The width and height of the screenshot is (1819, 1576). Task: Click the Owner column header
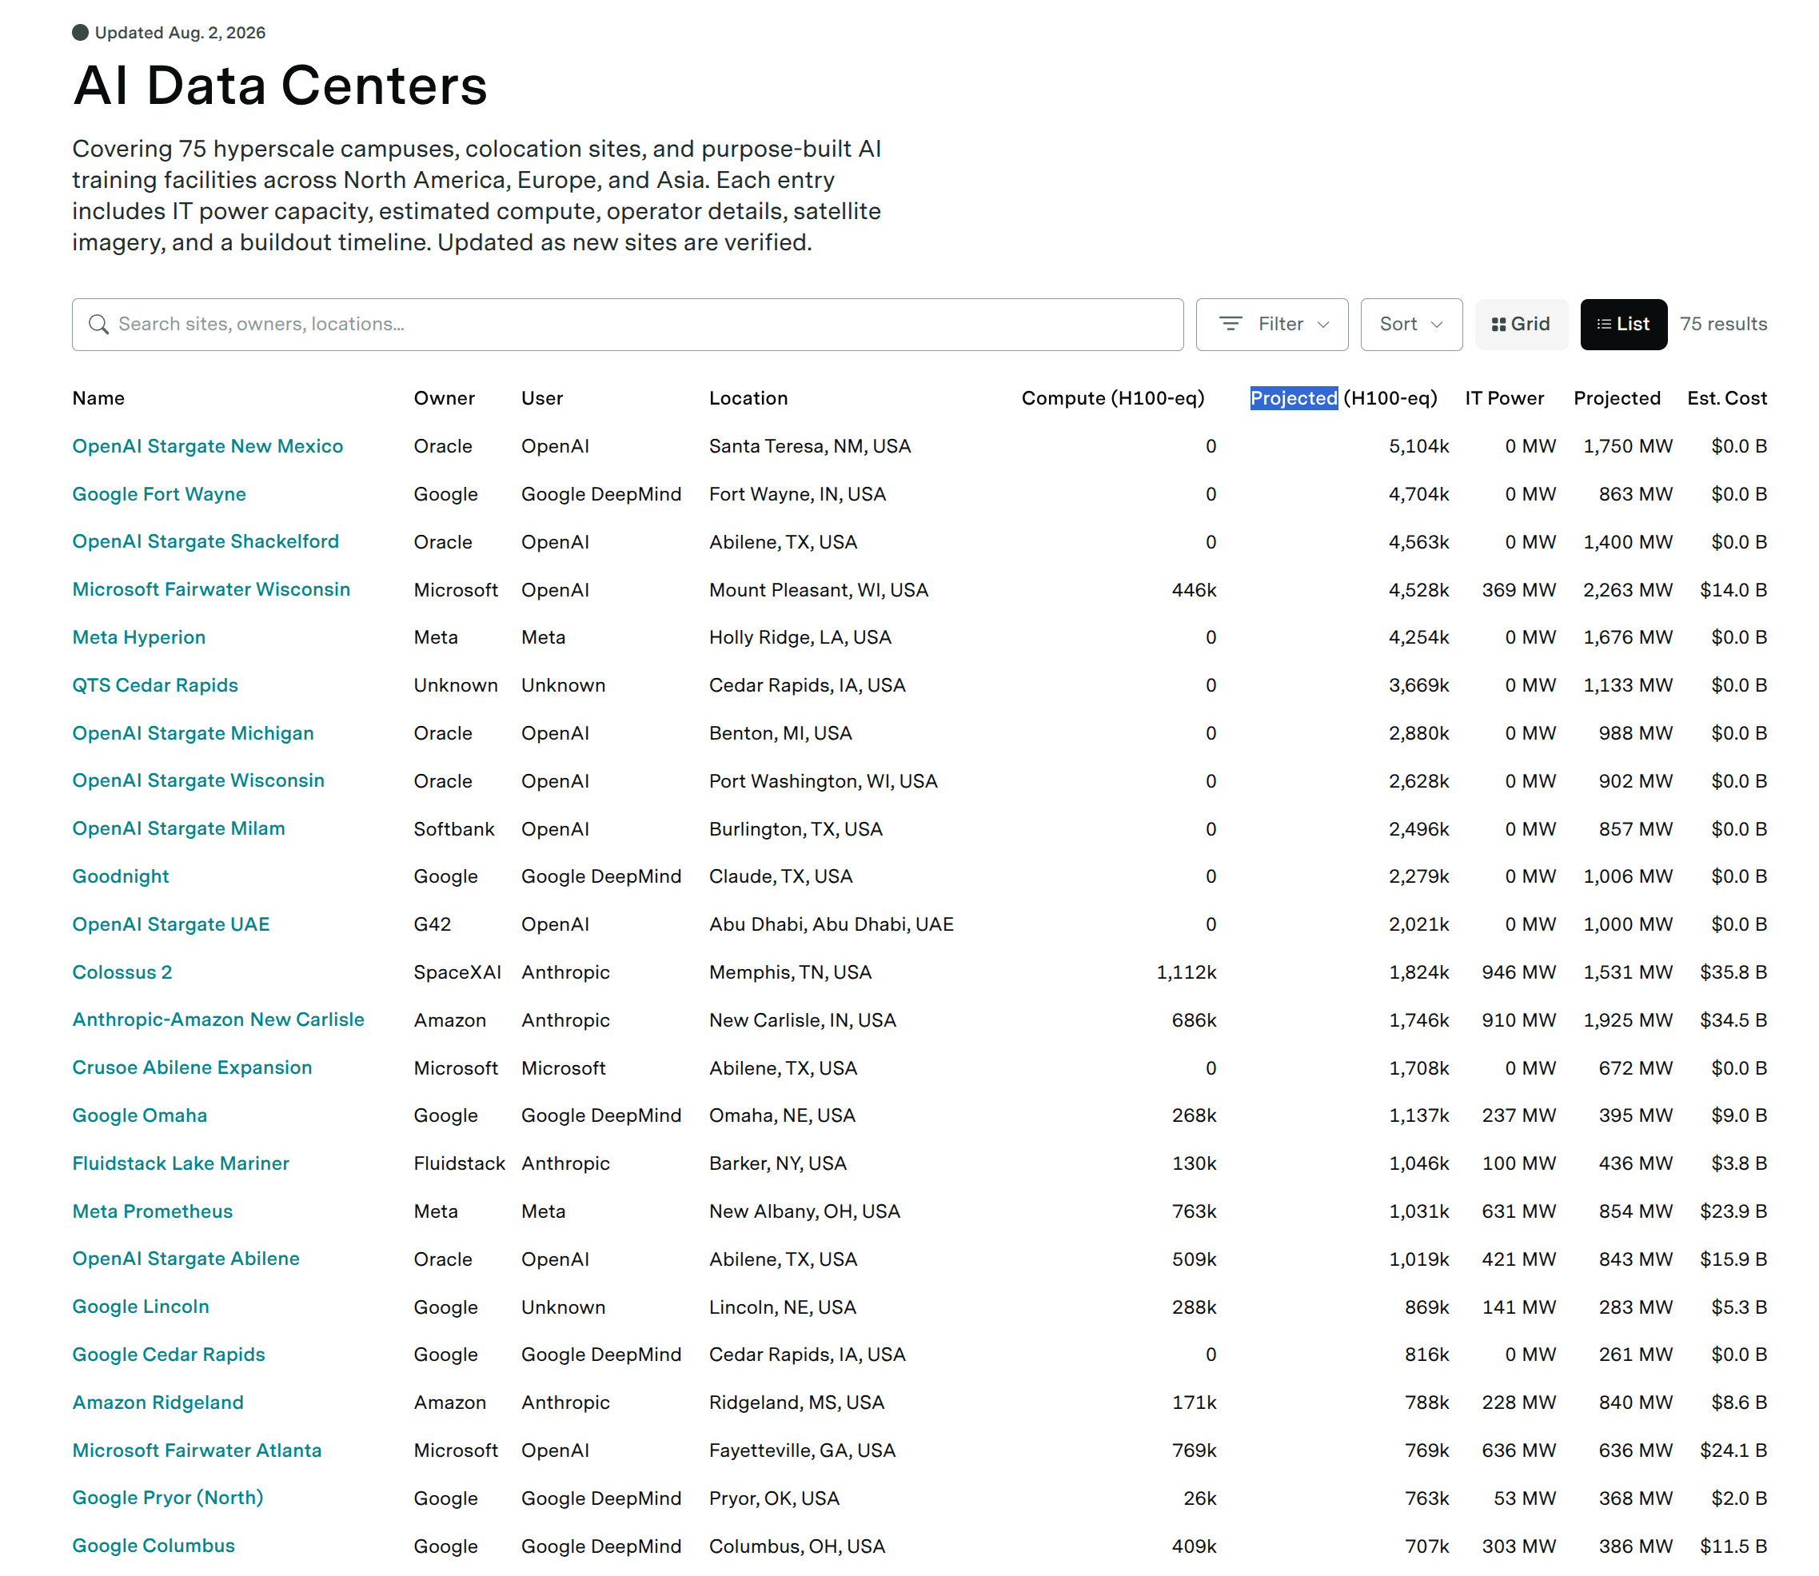(445, 398)
